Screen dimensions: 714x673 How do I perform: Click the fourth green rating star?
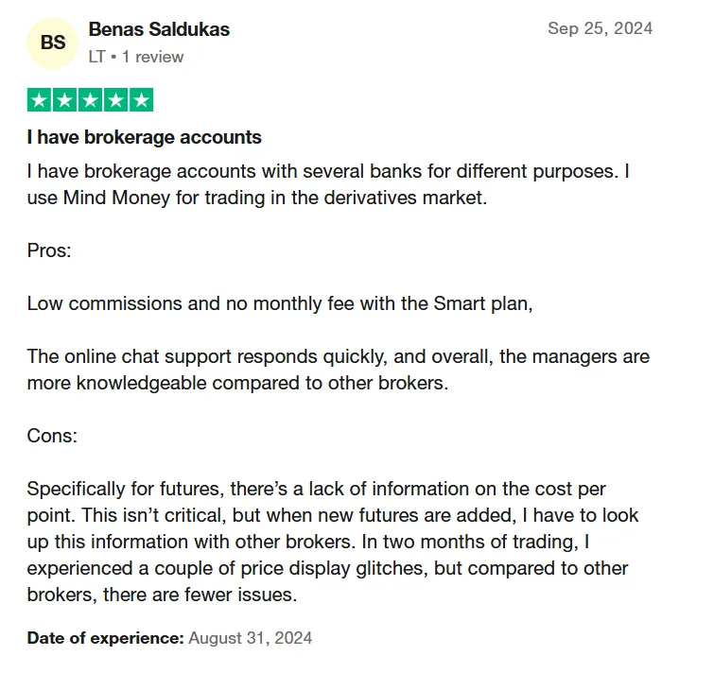[115, 100]
